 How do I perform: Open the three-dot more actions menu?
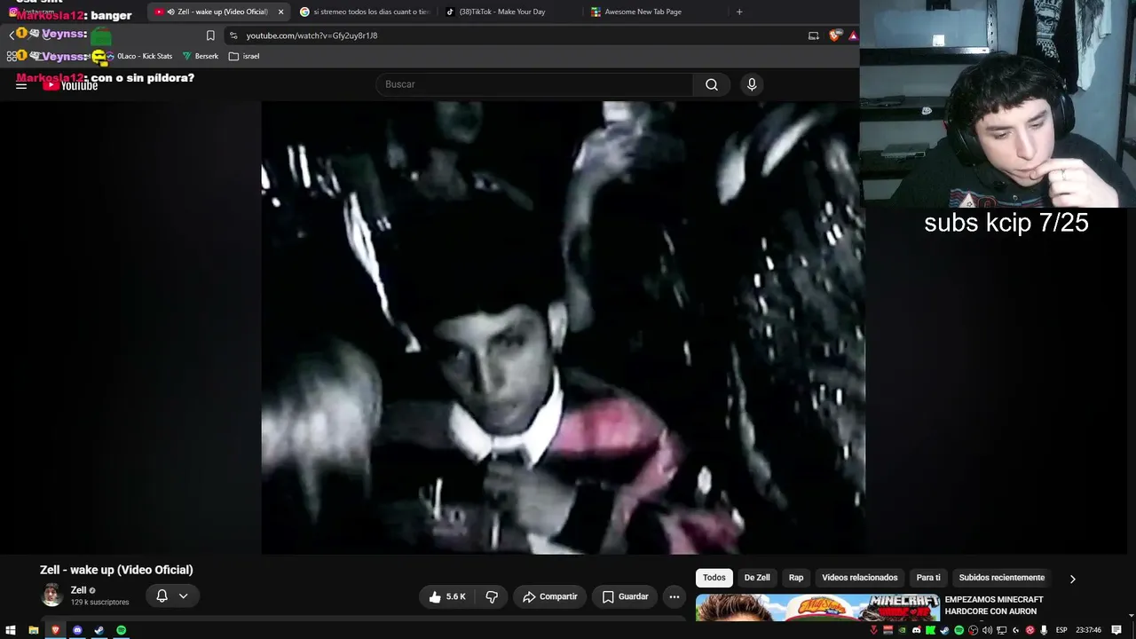[x=674, y=596]
